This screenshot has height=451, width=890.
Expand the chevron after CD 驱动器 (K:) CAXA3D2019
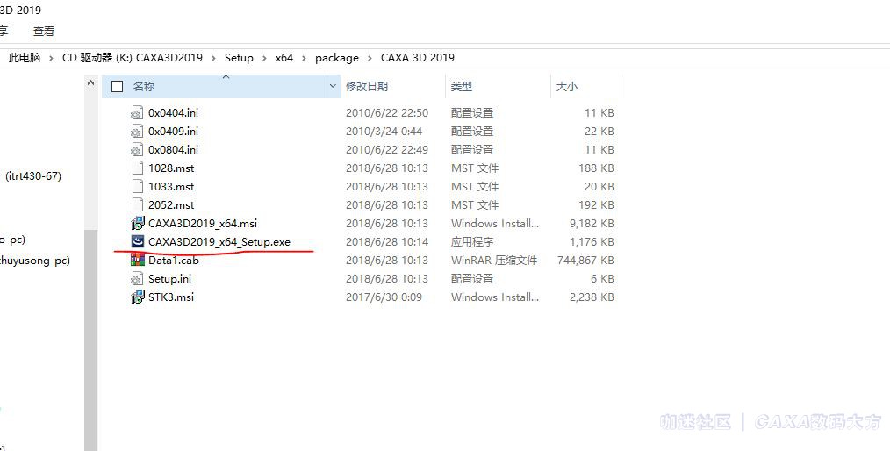[213, 58]
